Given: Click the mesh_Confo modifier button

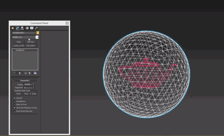Looking at the screenshot, I should 19,46.
